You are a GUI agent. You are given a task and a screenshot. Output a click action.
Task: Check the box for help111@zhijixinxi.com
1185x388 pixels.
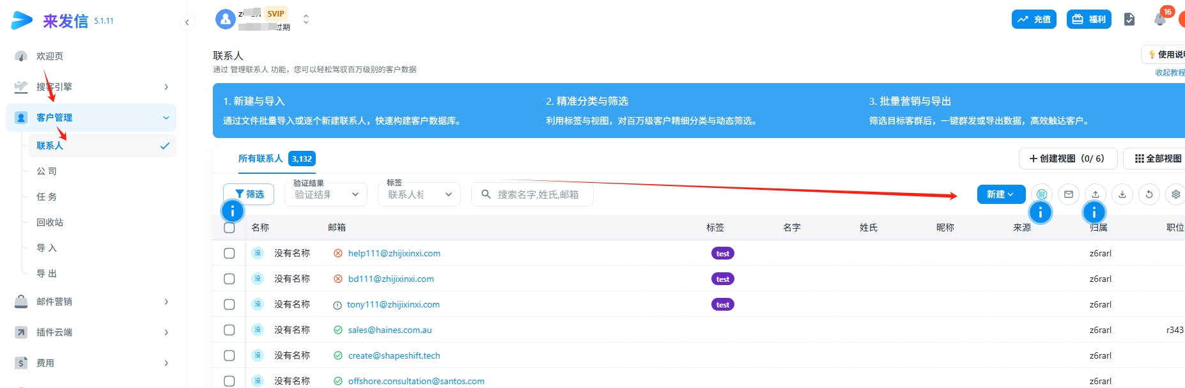[x=229, y=253]
